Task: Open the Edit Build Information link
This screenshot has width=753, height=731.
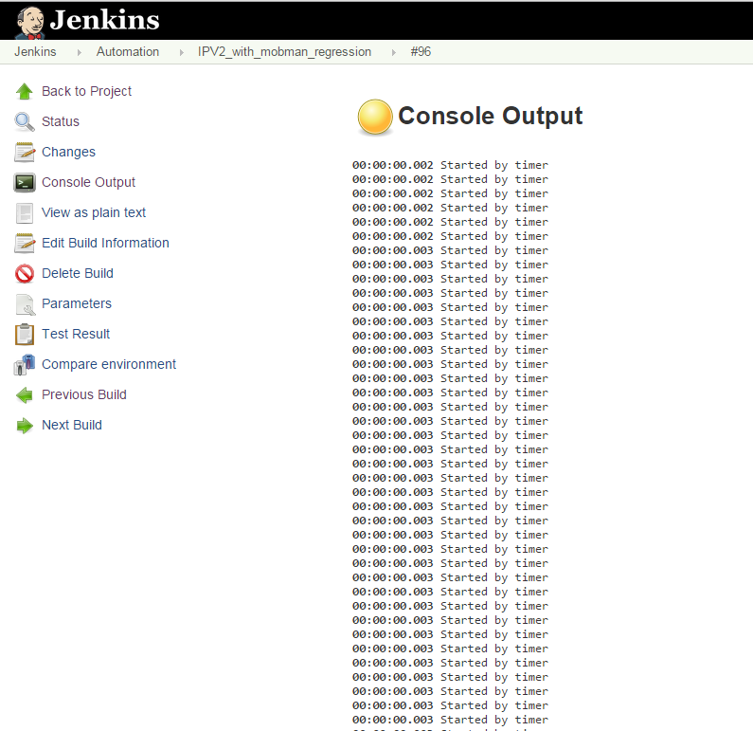Action: pyautogui.click(x=105, y=243)
